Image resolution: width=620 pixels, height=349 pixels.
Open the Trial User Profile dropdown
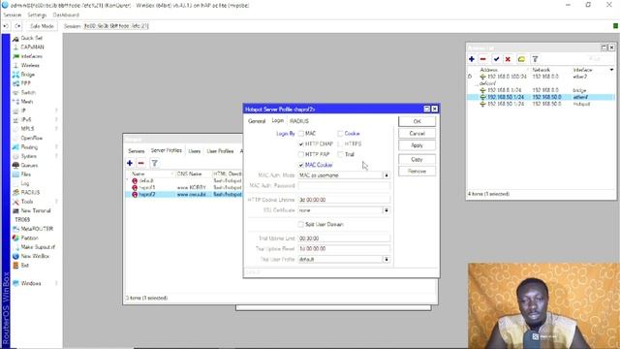[x=387, y=259]
